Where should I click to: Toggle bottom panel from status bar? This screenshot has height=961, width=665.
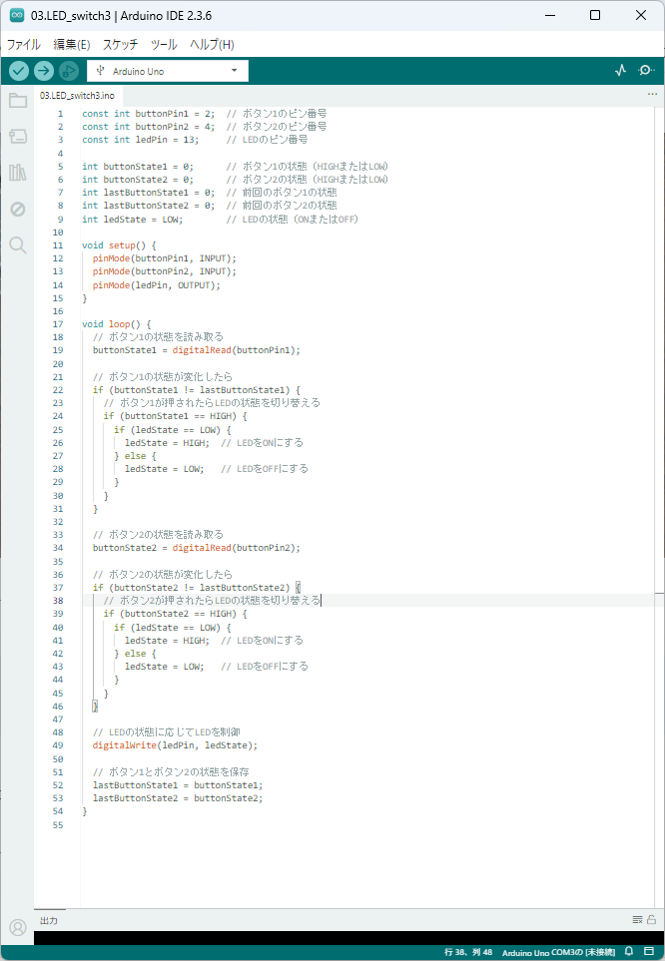[648, 952]
